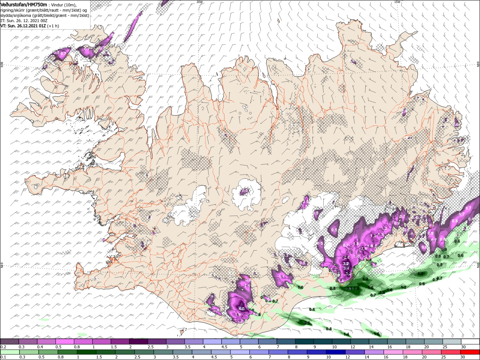Click the lower scale swatch starting at 2

[x=125, y=352]
